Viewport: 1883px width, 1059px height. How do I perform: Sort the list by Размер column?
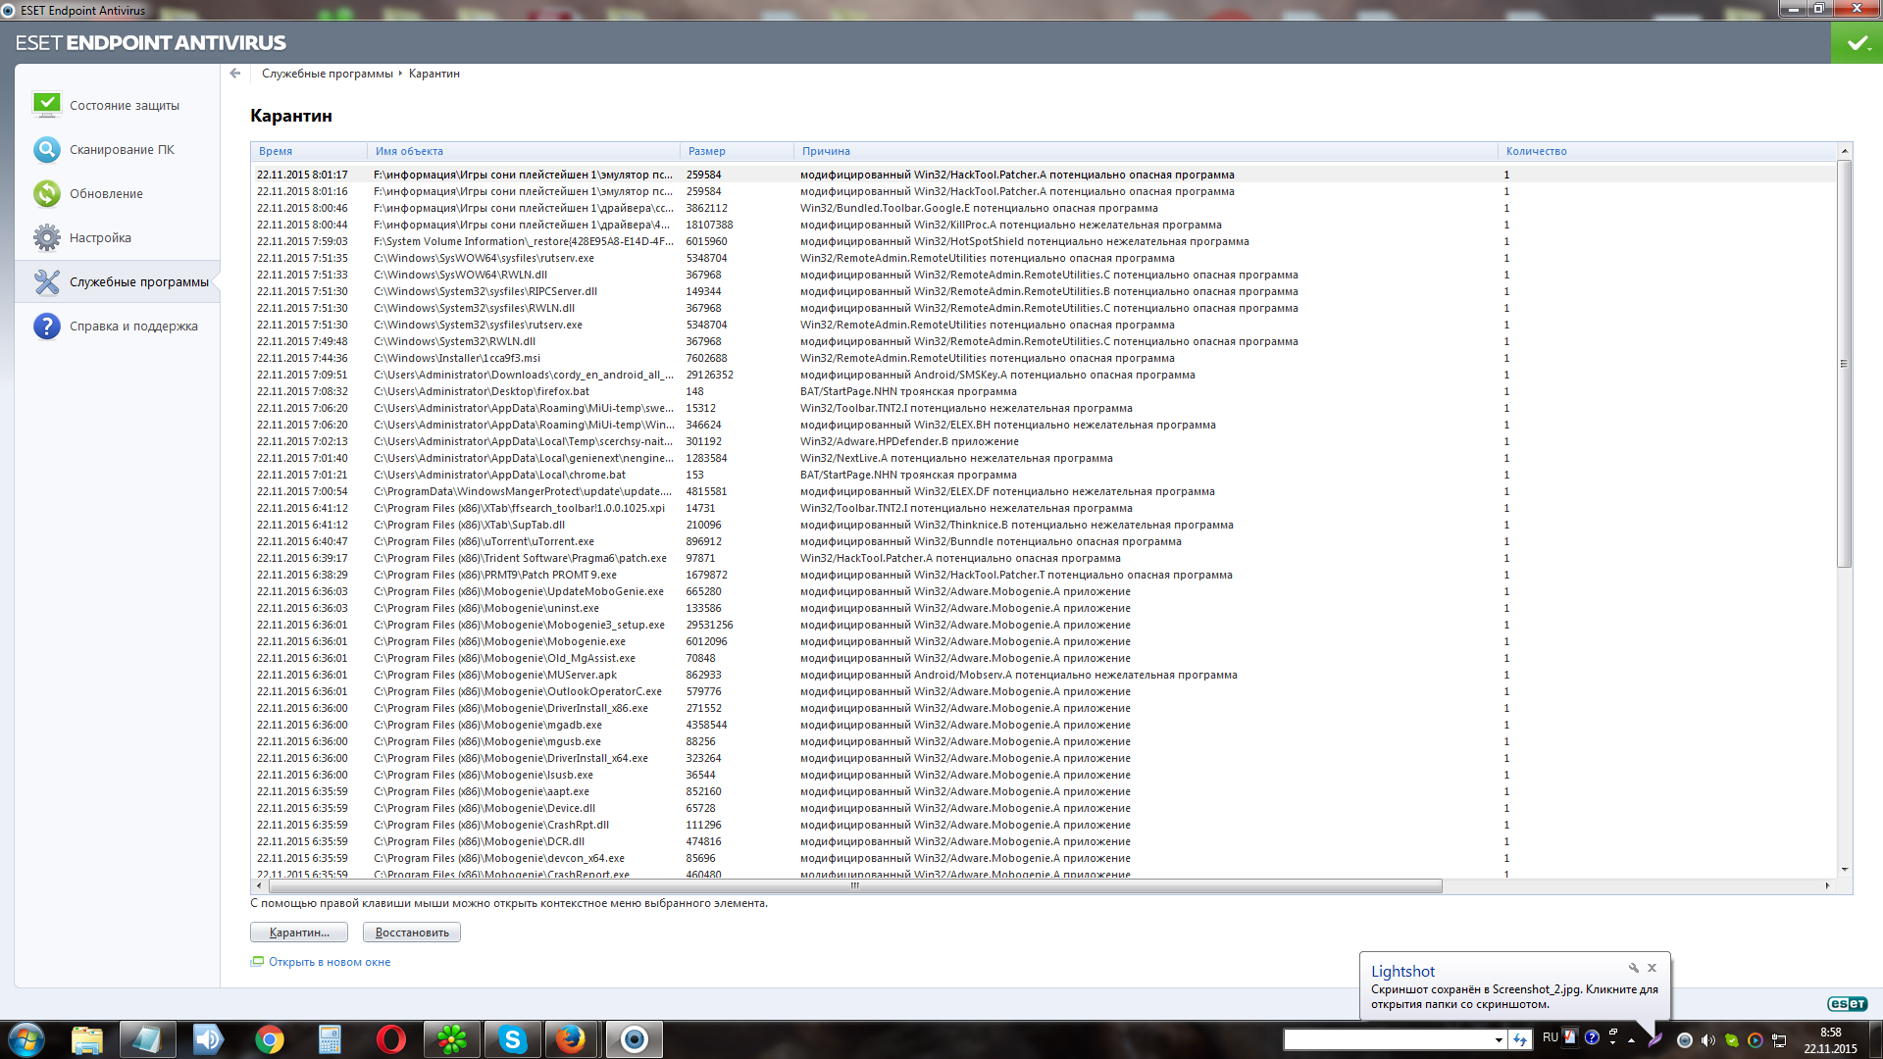[738, 151]
